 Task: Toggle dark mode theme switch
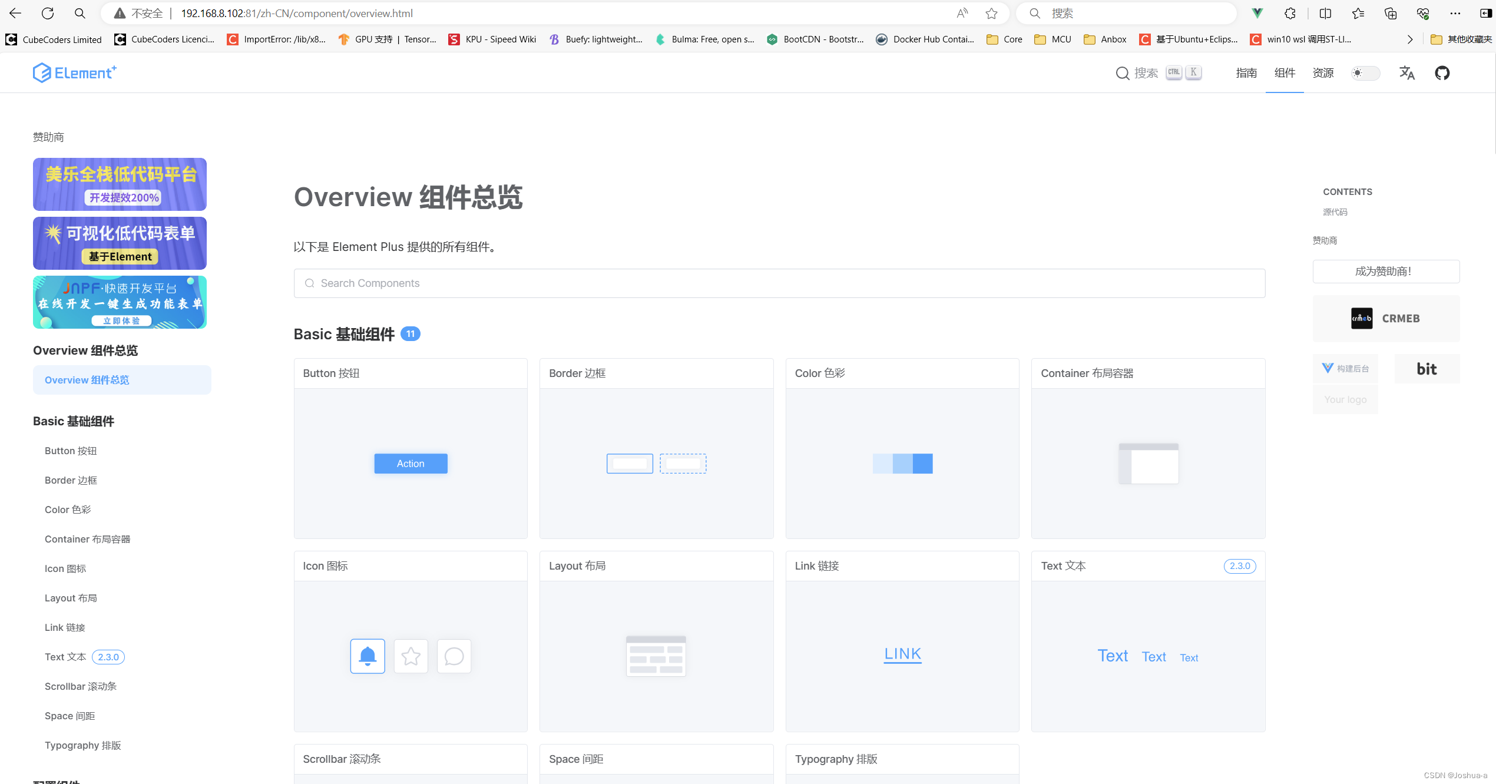pos(1365,73)
